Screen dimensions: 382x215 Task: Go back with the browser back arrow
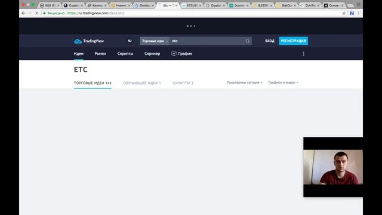23,13
